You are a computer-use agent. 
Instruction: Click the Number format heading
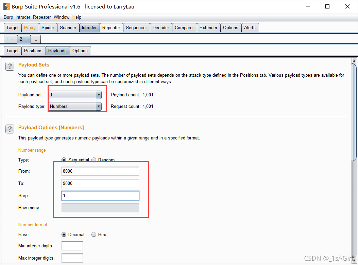click(33, 225)
